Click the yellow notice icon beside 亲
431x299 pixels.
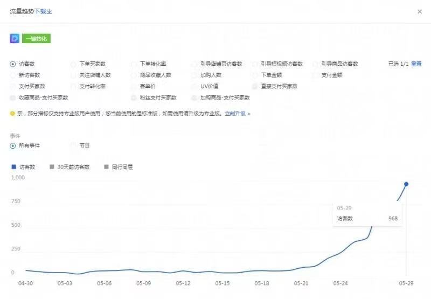coord(12,114)
